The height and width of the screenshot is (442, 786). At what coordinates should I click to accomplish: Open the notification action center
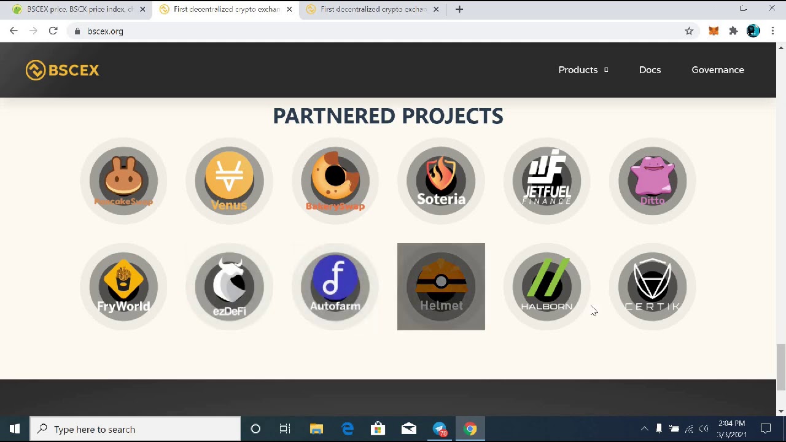(766, 429)
